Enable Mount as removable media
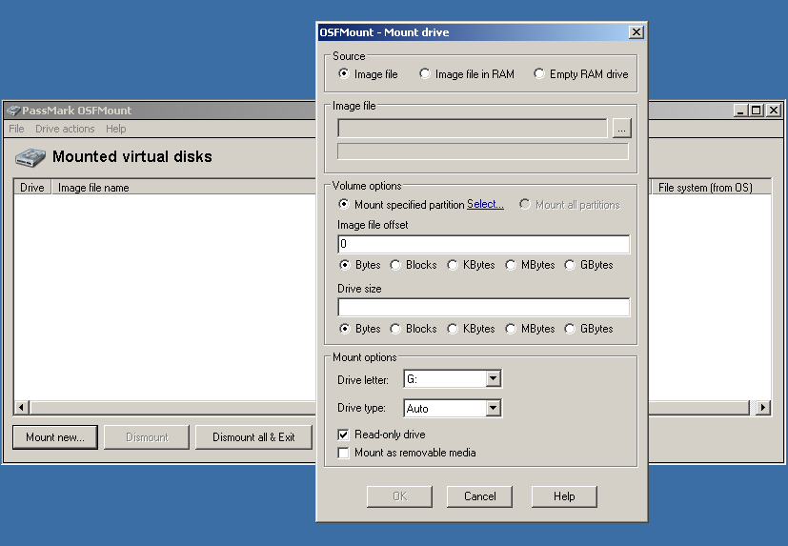Viewport: 788px width, 546px height. point(344,453)
